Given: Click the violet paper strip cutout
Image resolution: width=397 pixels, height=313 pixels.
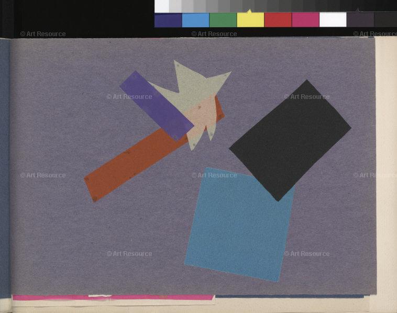Looking at the screenshot, I should point(157,106).
